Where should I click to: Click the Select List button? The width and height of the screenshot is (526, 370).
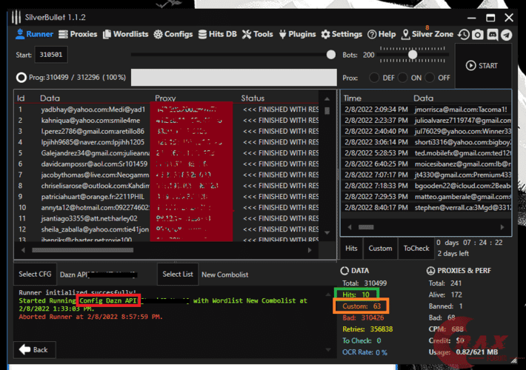(x=178, y=274)
